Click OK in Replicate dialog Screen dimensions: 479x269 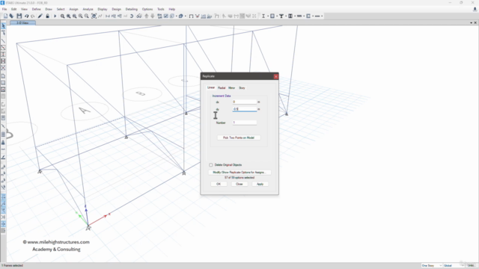coord(219,184)
